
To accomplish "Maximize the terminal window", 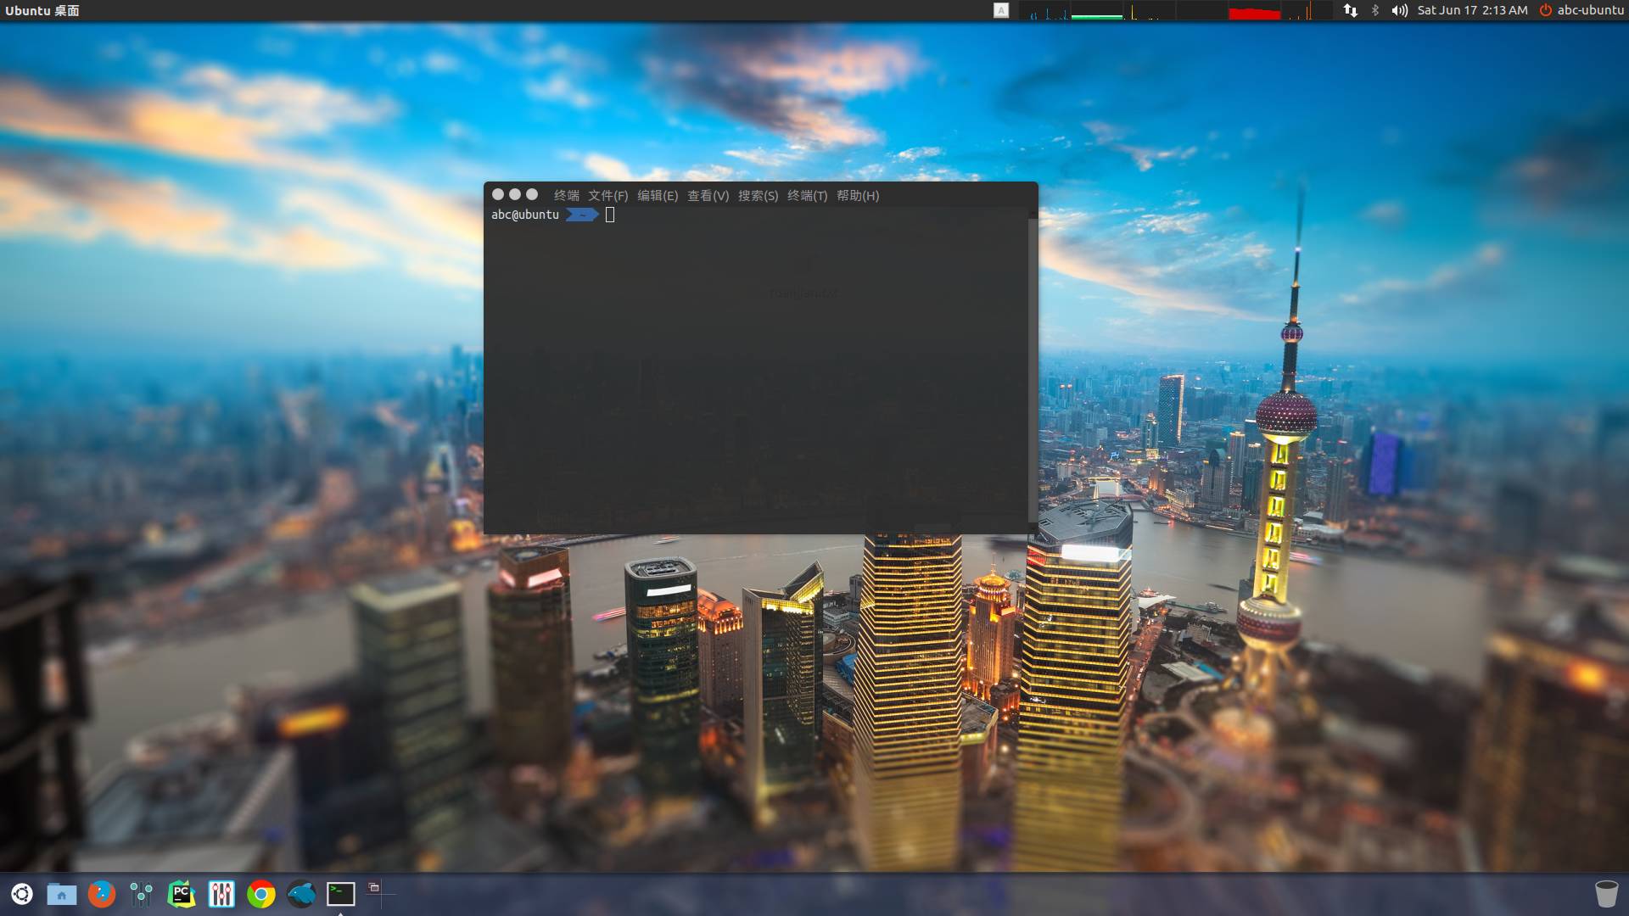I will pyautogui.click(x=532, y=194).
